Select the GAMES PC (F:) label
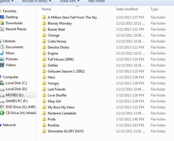The height and width of the screenshot is (141, 174). coord(17,101)
